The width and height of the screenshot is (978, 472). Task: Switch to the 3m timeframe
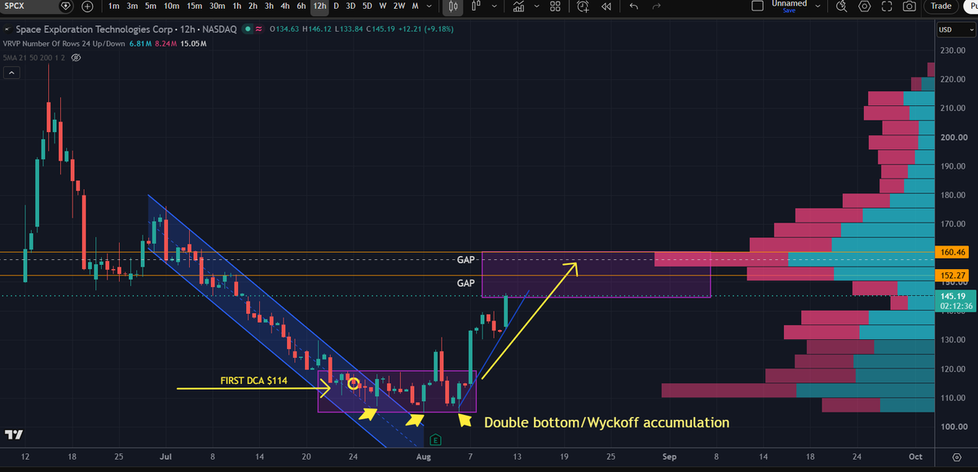click(132, 6)
